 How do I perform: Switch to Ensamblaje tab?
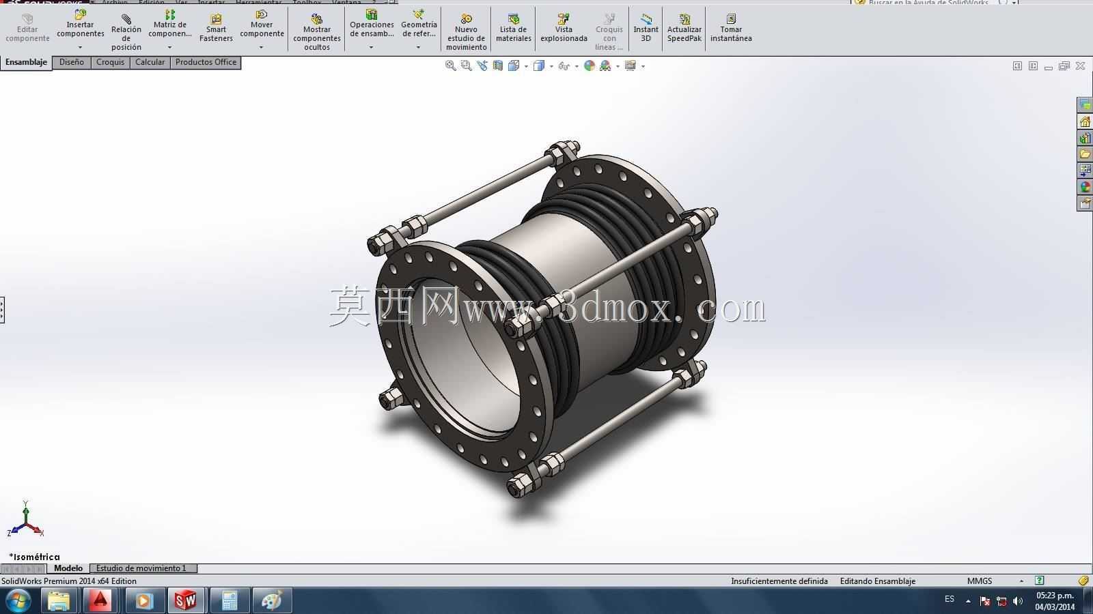[26, 62]
